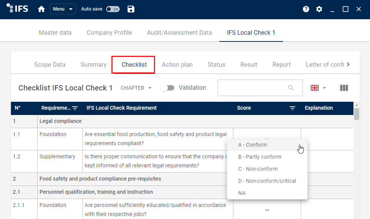
Task: Open the Menu dropdown
Action: (62, 9)
